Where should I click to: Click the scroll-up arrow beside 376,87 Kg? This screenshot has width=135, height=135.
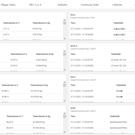click(x=64, y=20)
